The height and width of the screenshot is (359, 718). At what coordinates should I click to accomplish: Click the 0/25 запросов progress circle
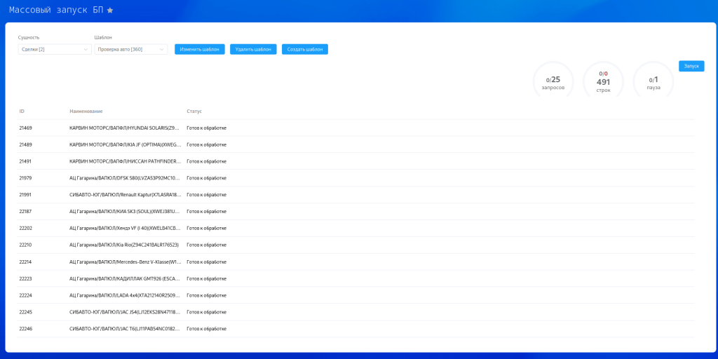[x=553, y=80]
